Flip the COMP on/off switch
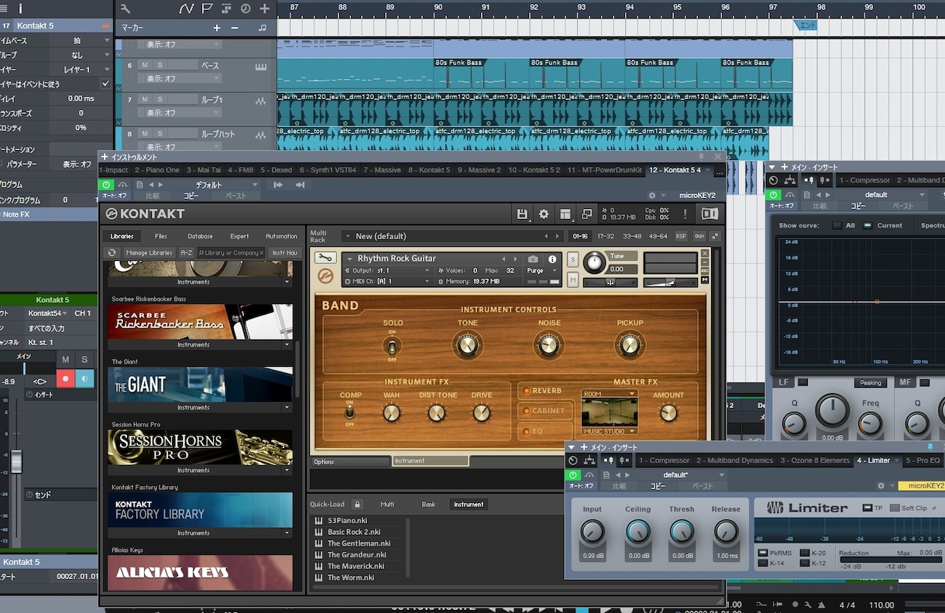 [x=350, y=413]
